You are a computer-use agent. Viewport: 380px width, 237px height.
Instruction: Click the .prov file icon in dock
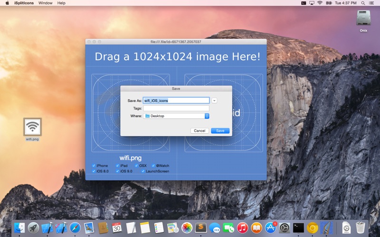(347, 228)
